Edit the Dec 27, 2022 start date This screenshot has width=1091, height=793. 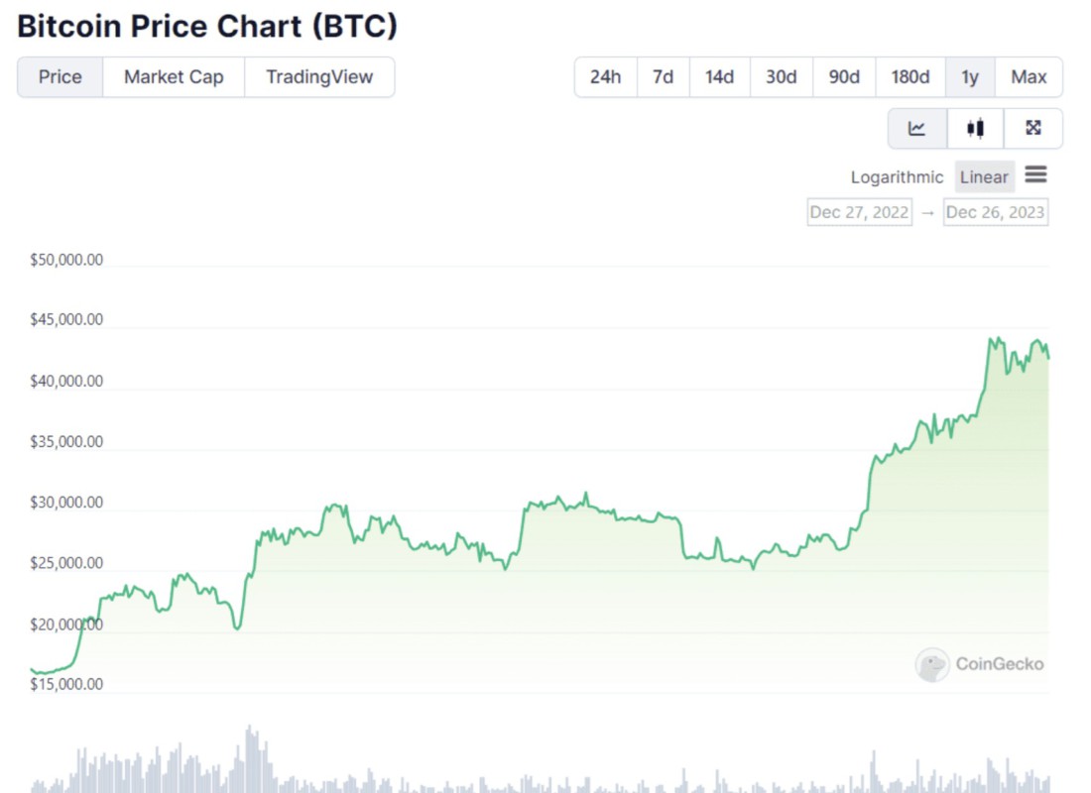(859, 211)
